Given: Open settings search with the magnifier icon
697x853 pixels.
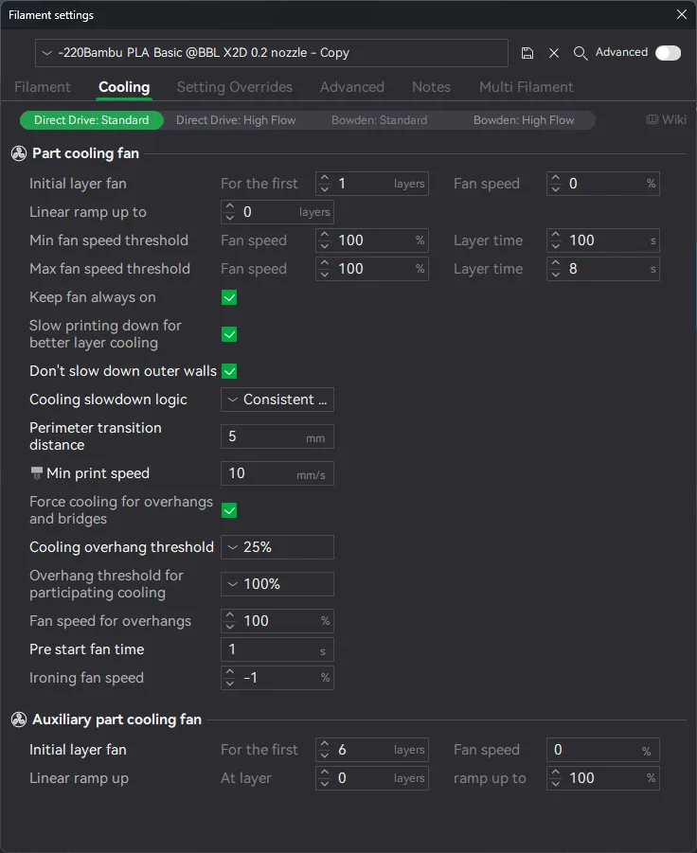Looking at the screenshot, I should click(580, 53).
